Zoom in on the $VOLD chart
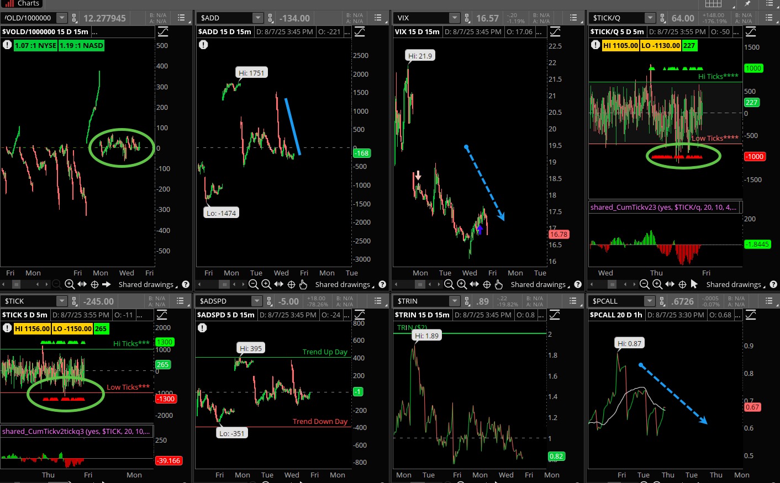This screenshot has width=780, height=483. click(70, 284)
